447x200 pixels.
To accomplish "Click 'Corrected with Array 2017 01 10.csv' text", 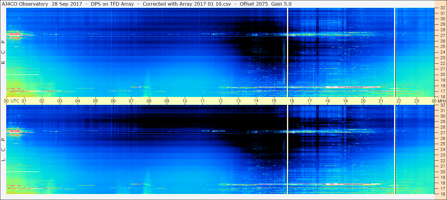I will [x=186, y=4].
